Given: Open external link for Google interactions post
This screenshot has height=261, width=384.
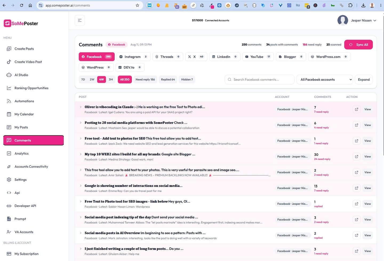Looking at the screenshot, I should tap(357, 188).
